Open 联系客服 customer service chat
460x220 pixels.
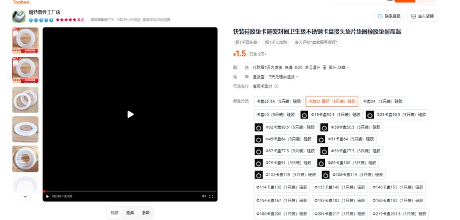389,16
